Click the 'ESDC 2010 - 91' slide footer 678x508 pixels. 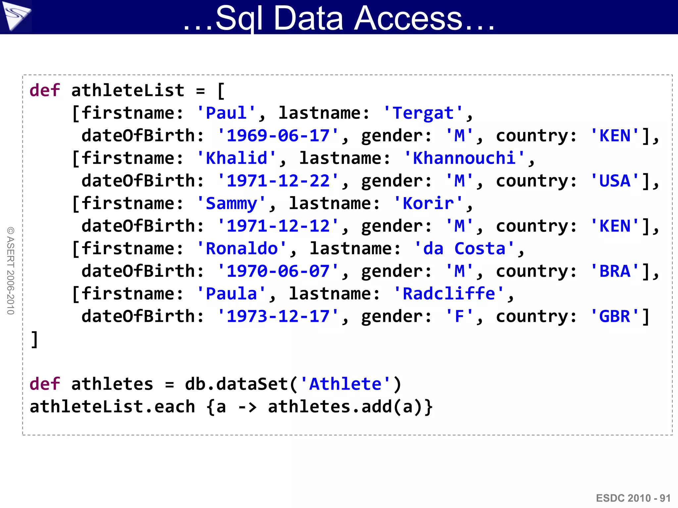coord(633,498)
